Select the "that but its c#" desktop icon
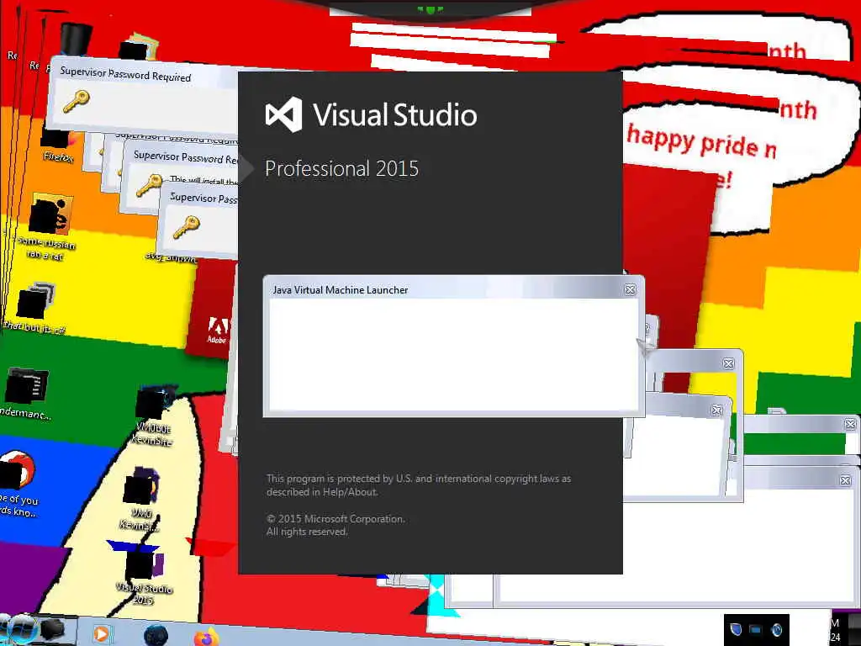 click(35, 308)
